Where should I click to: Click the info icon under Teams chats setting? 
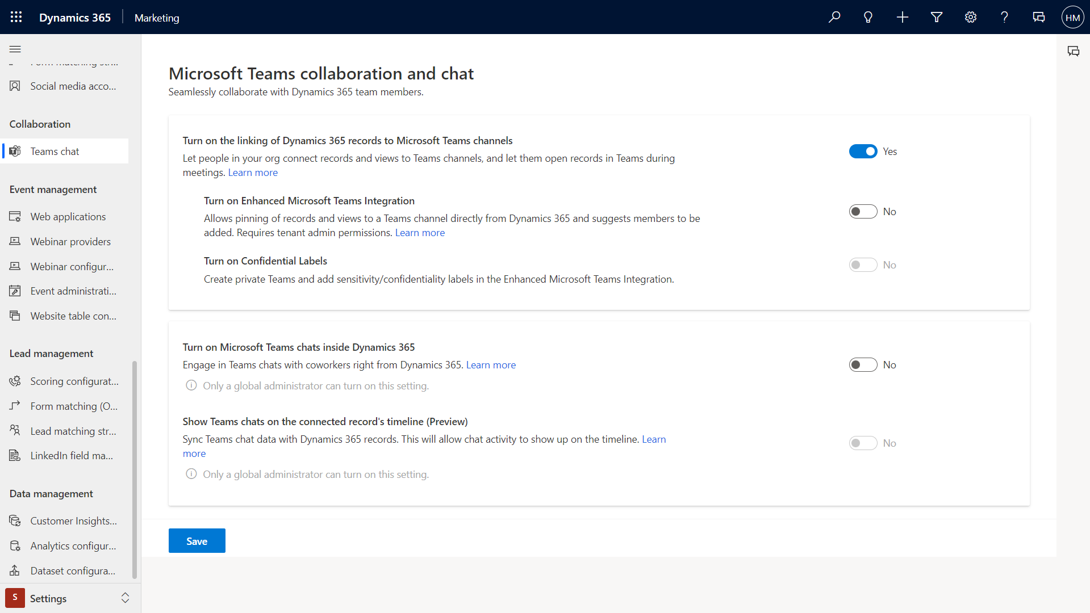coord(191,385)
